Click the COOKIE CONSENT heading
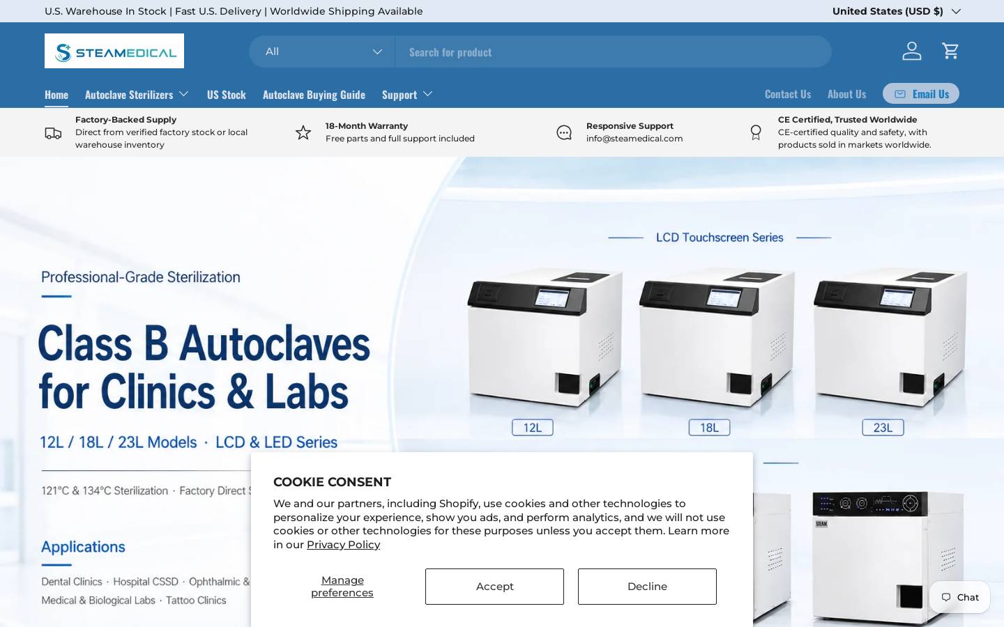Screen dimensions: 1004x627 (x=332, y=482)
